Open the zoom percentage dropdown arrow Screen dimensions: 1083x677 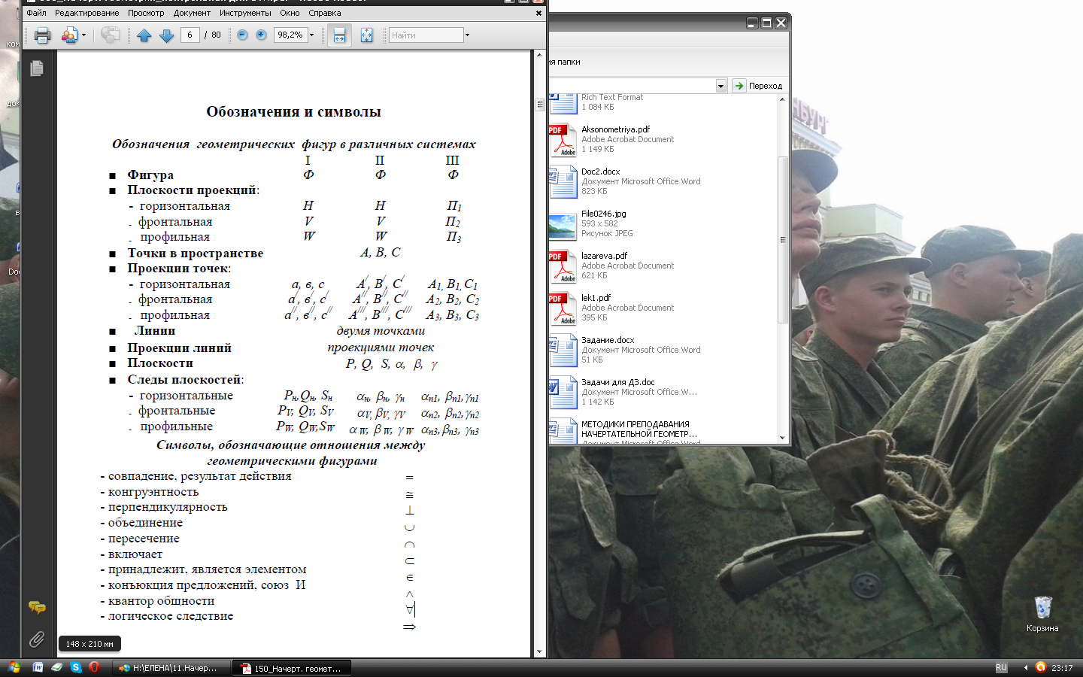coord(311,35)
